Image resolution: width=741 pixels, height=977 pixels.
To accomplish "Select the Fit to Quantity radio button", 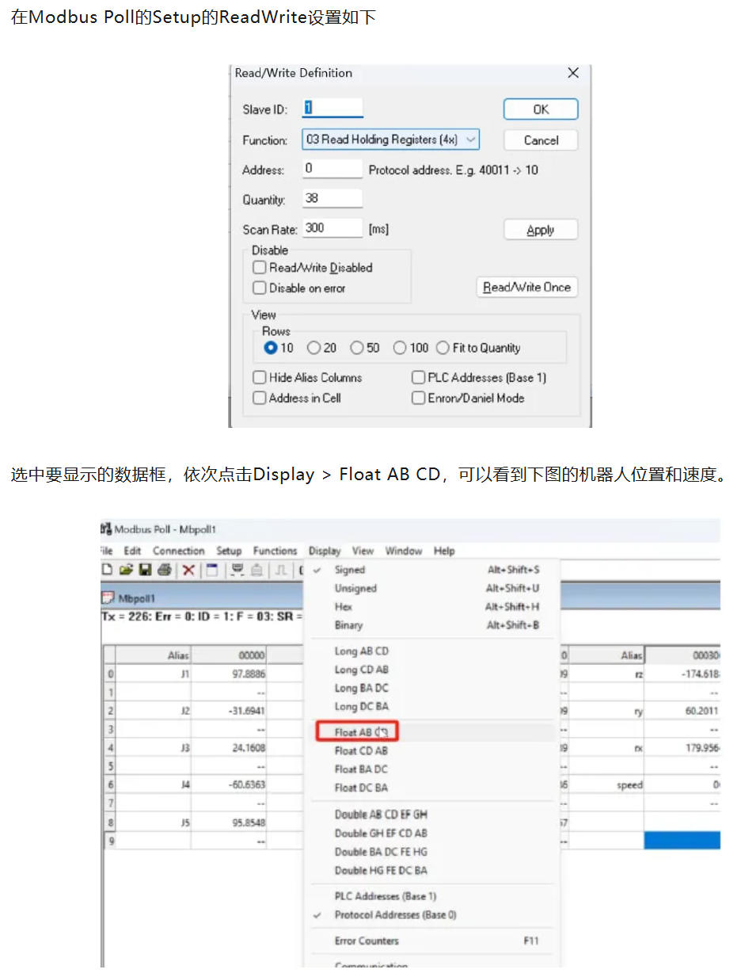I will [x=442, y=348].
